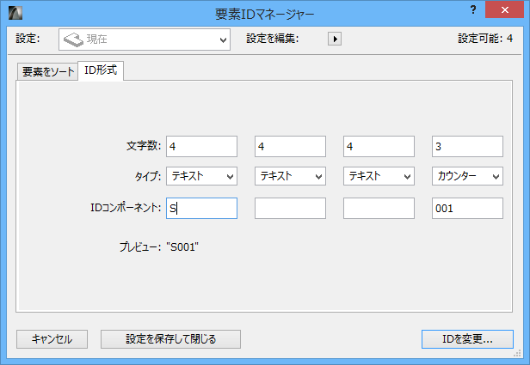
Task: Click the resize grip at dialog corner
Action: point(517,353)
